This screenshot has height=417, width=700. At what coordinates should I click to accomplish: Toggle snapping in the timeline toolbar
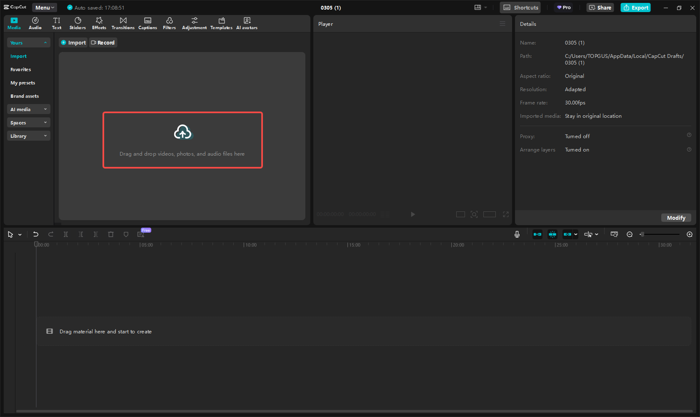tap(552, 234)
